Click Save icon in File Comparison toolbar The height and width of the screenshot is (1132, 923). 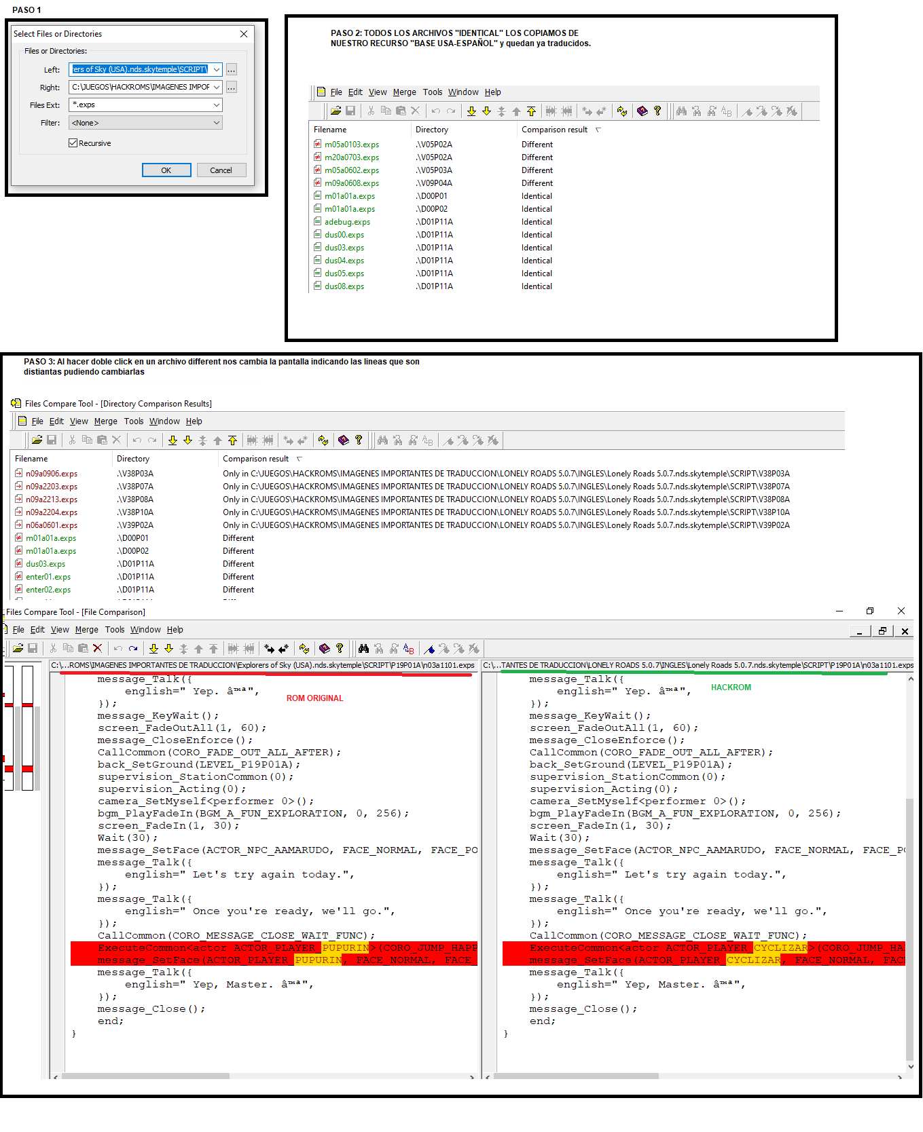coord(32,648)
